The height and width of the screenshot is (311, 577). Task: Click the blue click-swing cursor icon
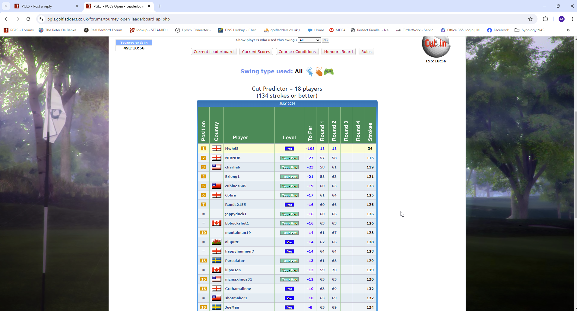tap(309, 71)
